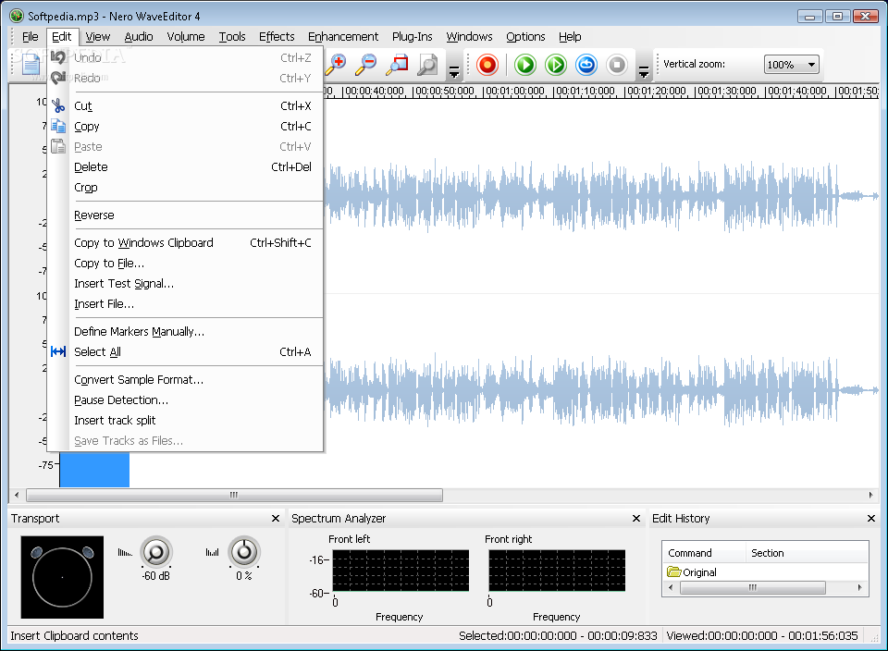Click the grey Stop button
Image resolution: width=888 pixels, height=651 pixels.
click(617, 65)
